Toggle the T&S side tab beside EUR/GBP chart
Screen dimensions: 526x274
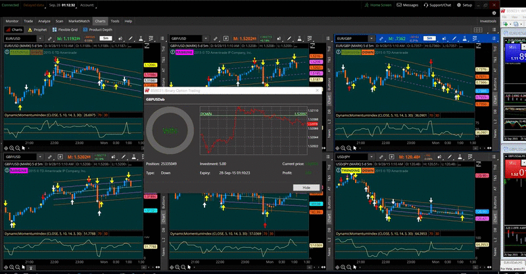(495, 60)
